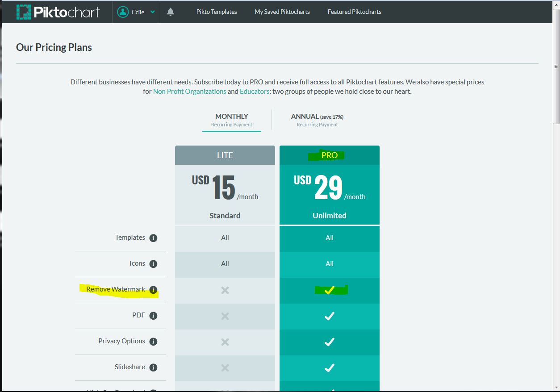Click the Standard plan label
The width and height of the screenshot is (560, 392).
pyautogui.click(x=225, y=216)
